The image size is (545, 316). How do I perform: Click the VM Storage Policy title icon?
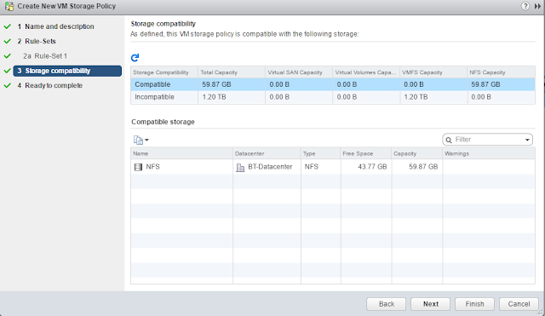[x=9, y=6]
